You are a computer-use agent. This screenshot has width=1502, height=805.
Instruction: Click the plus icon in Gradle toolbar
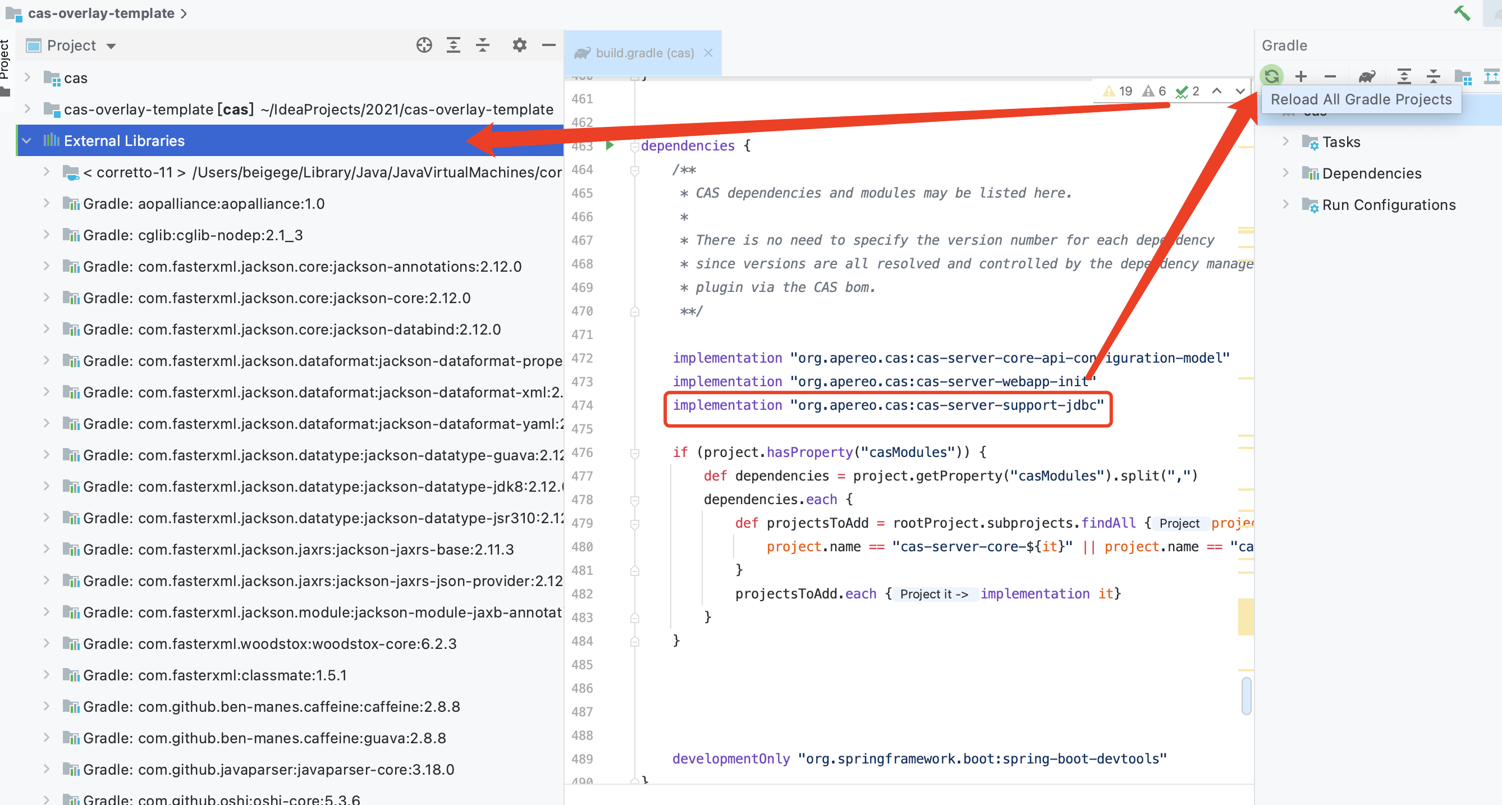tap(1301, 76)
